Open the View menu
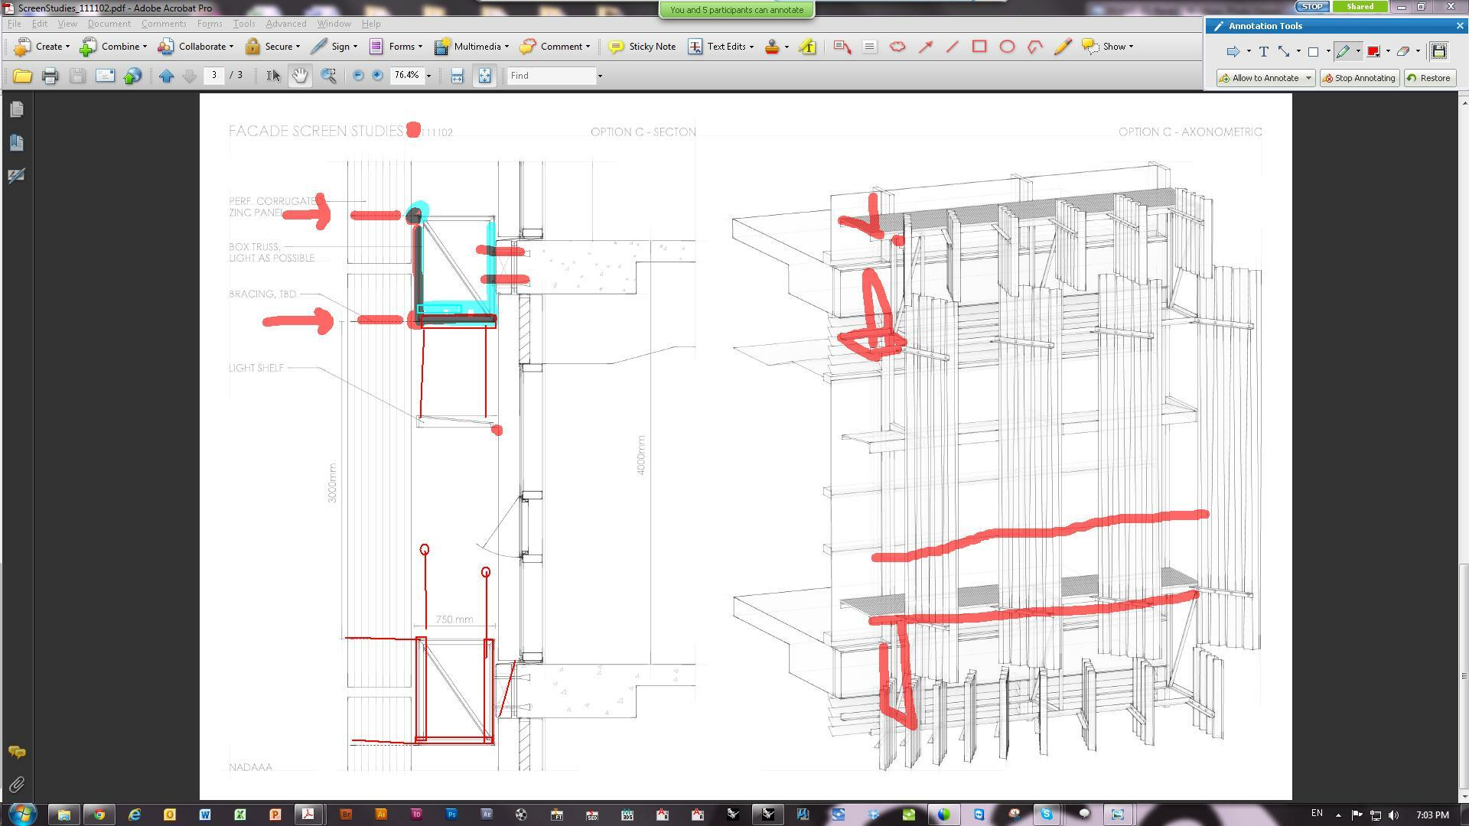This screenshot has height=826, width=1469. (x=67, y=24)
